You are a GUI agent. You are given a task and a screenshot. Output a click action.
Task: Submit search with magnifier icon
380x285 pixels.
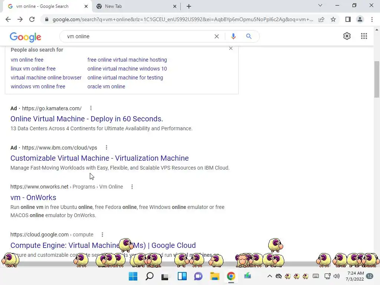249,36
